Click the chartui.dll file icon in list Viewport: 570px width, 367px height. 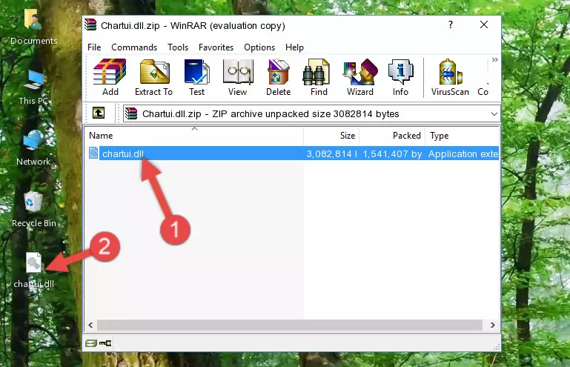click(x=93, y=153)
